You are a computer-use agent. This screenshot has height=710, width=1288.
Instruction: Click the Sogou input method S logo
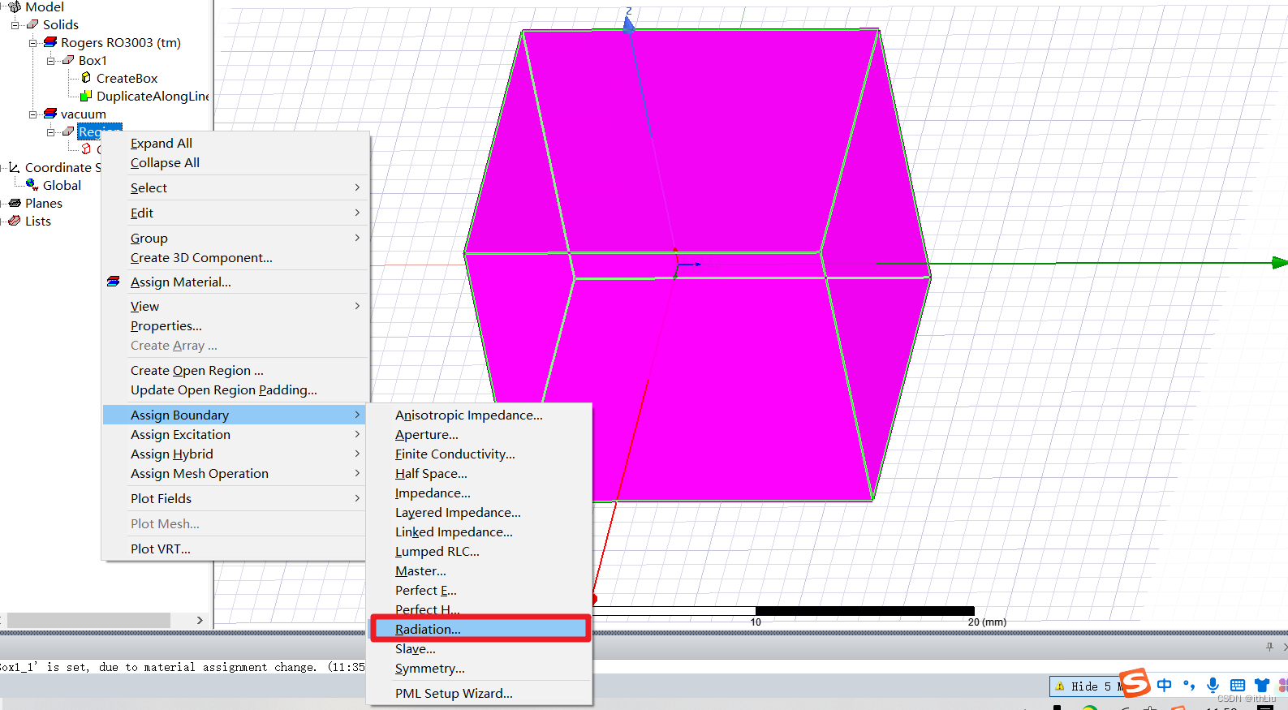coord(1135,683)
